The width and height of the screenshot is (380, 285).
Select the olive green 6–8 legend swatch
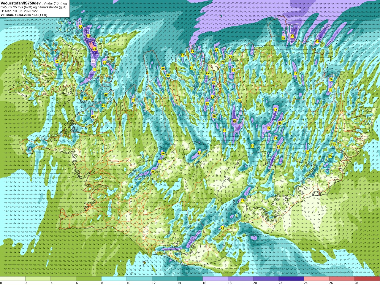[89, 279]
